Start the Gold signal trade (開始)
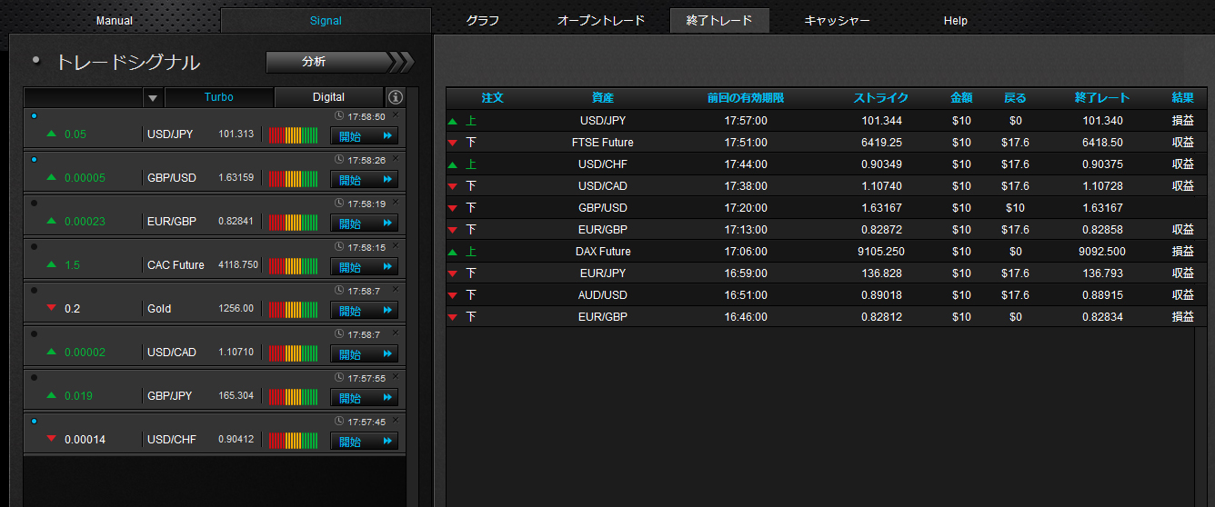 pyautogui.click(x=364, y=310)
